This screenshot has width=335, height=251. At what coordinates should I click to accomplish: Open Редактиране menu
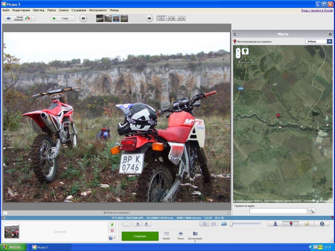[x=21, y=10]
